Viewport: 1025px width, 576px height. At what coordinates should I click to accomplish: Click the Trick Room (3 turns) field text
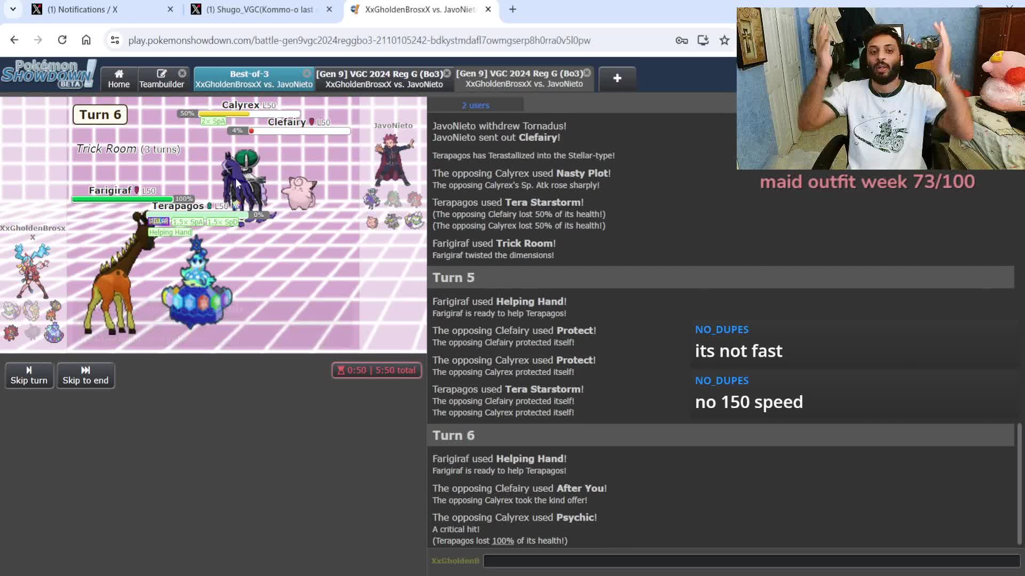[x=128, y=149]
